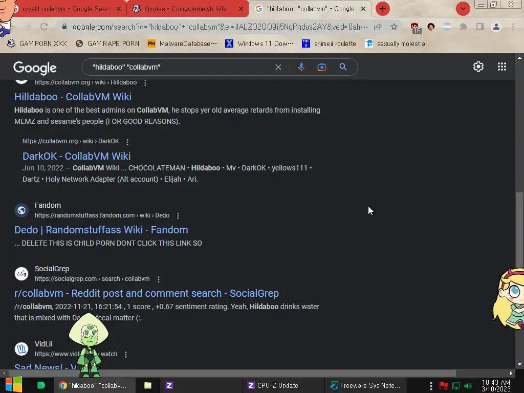Image resolution: width=524 pixels, height=393 pixels.
Task: Open the purple Z app on taskbar
Action: coord(169,385)
